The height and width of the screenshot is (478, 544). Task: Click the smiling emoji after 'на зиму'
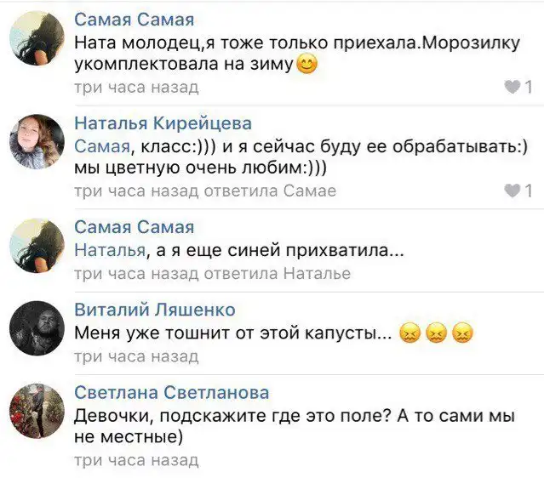click(x=306, y=64)
